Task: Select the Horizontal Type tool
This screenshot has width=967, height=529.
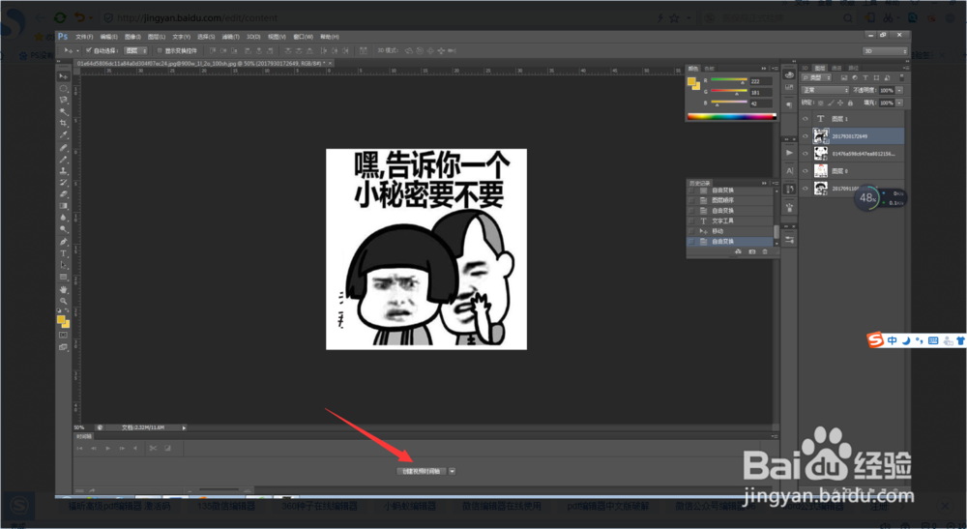Action: coord(64,252)
